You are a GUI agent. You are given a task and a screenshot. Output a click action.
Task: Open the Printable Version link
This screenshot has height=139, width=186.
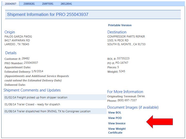pos(120,25)
